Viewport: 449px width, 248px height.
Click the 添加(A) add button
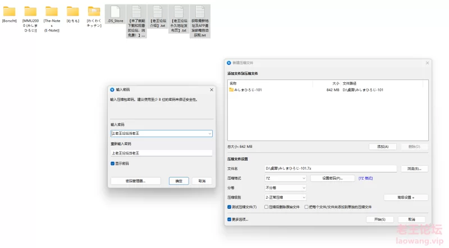click(x=383, y=147)
